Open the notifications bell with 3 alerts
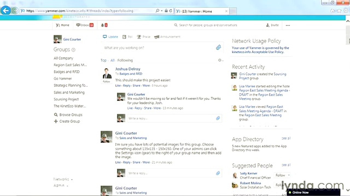Image resolution: width=350 pixels, height=196 pixels. (104, 25)
